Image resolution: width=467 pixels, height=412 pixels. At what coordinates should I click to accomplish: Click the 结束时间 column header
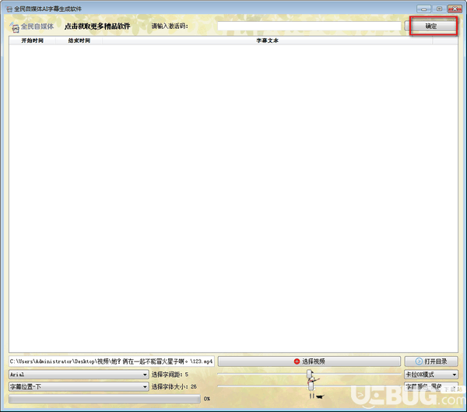coord(79,40)
